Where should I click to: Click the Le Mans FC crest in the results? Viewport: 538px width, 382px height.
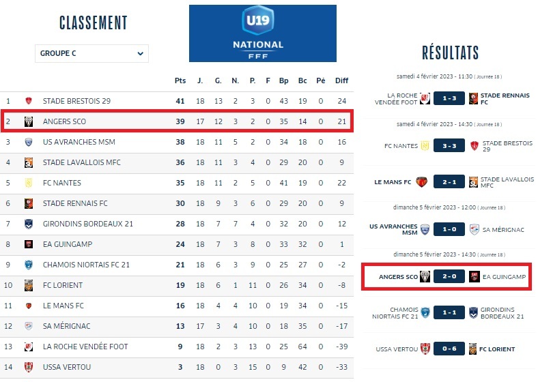click(423, 182)
